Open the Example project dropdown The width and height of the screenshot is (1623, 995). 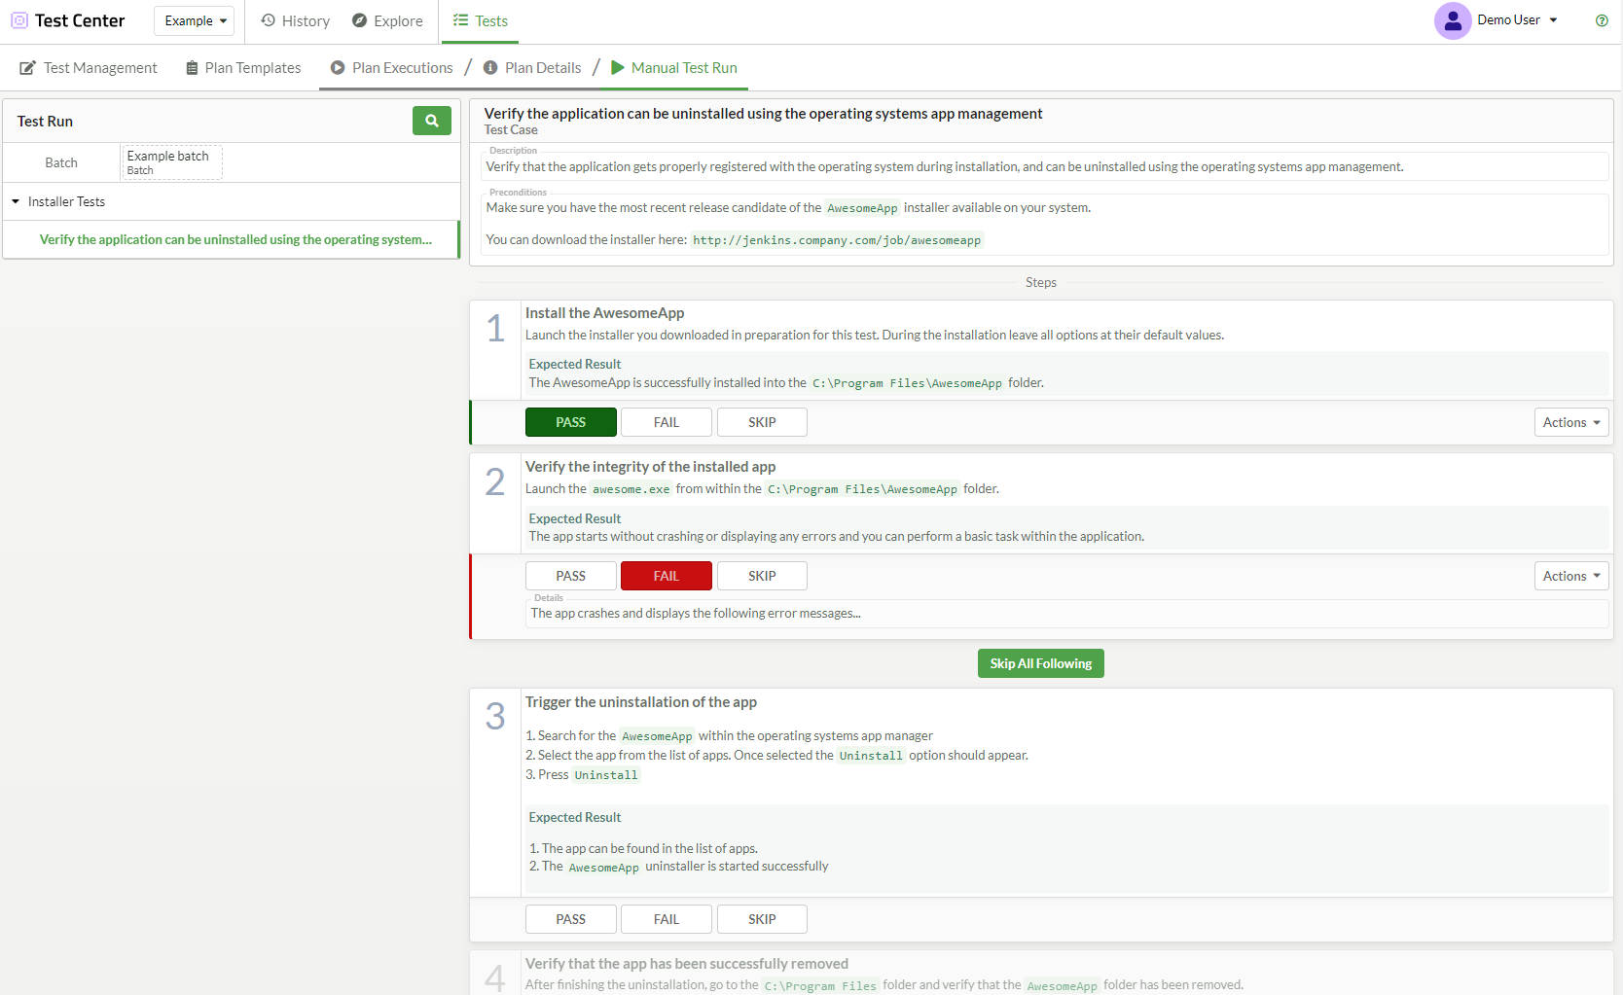[195, 20]
